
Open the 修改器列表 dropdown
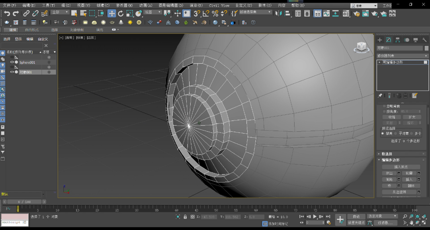(402, 56)
